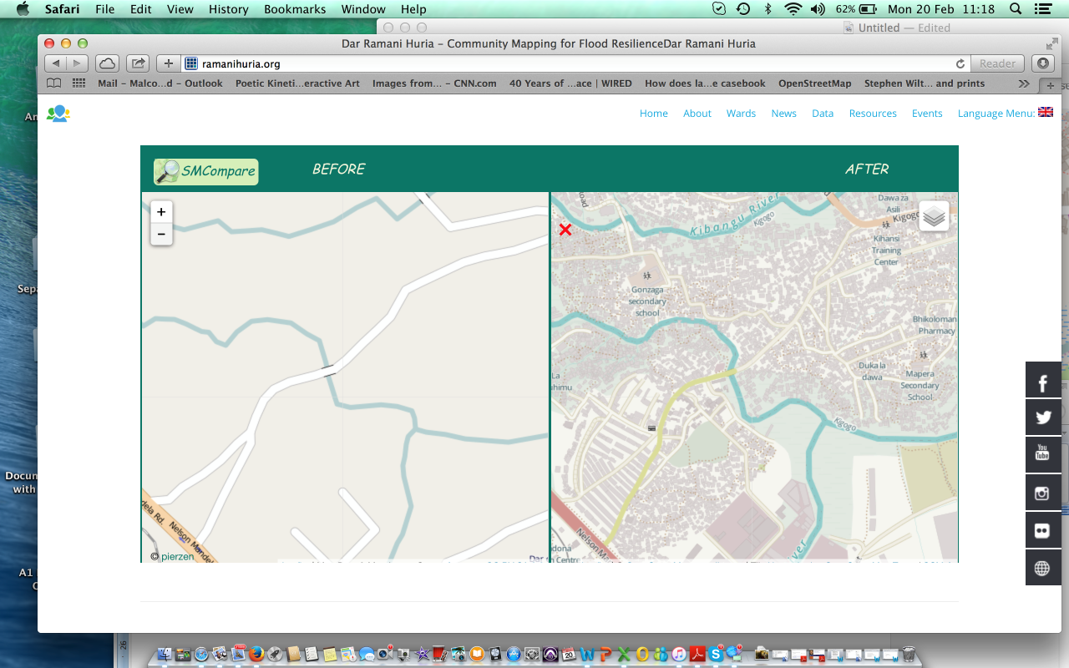
Task: Click the red X marker on map
Action: 565,230
